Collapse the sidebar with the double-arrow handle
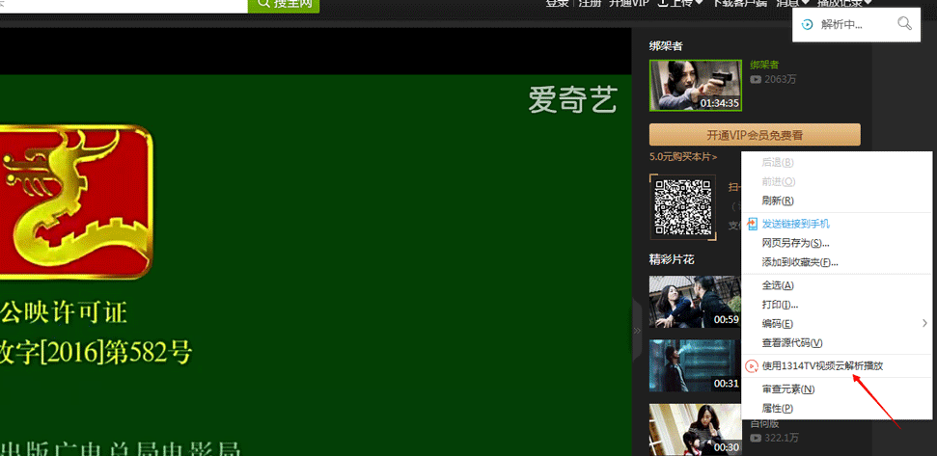Viewport: 937px width, 456px height. pyautogui.click(x=637, y=330)
